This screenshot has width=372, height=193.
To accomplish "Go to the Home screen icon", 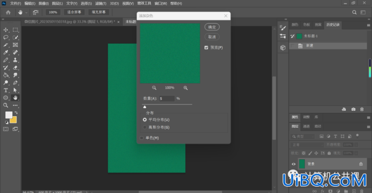I will [x=8, y=12].
